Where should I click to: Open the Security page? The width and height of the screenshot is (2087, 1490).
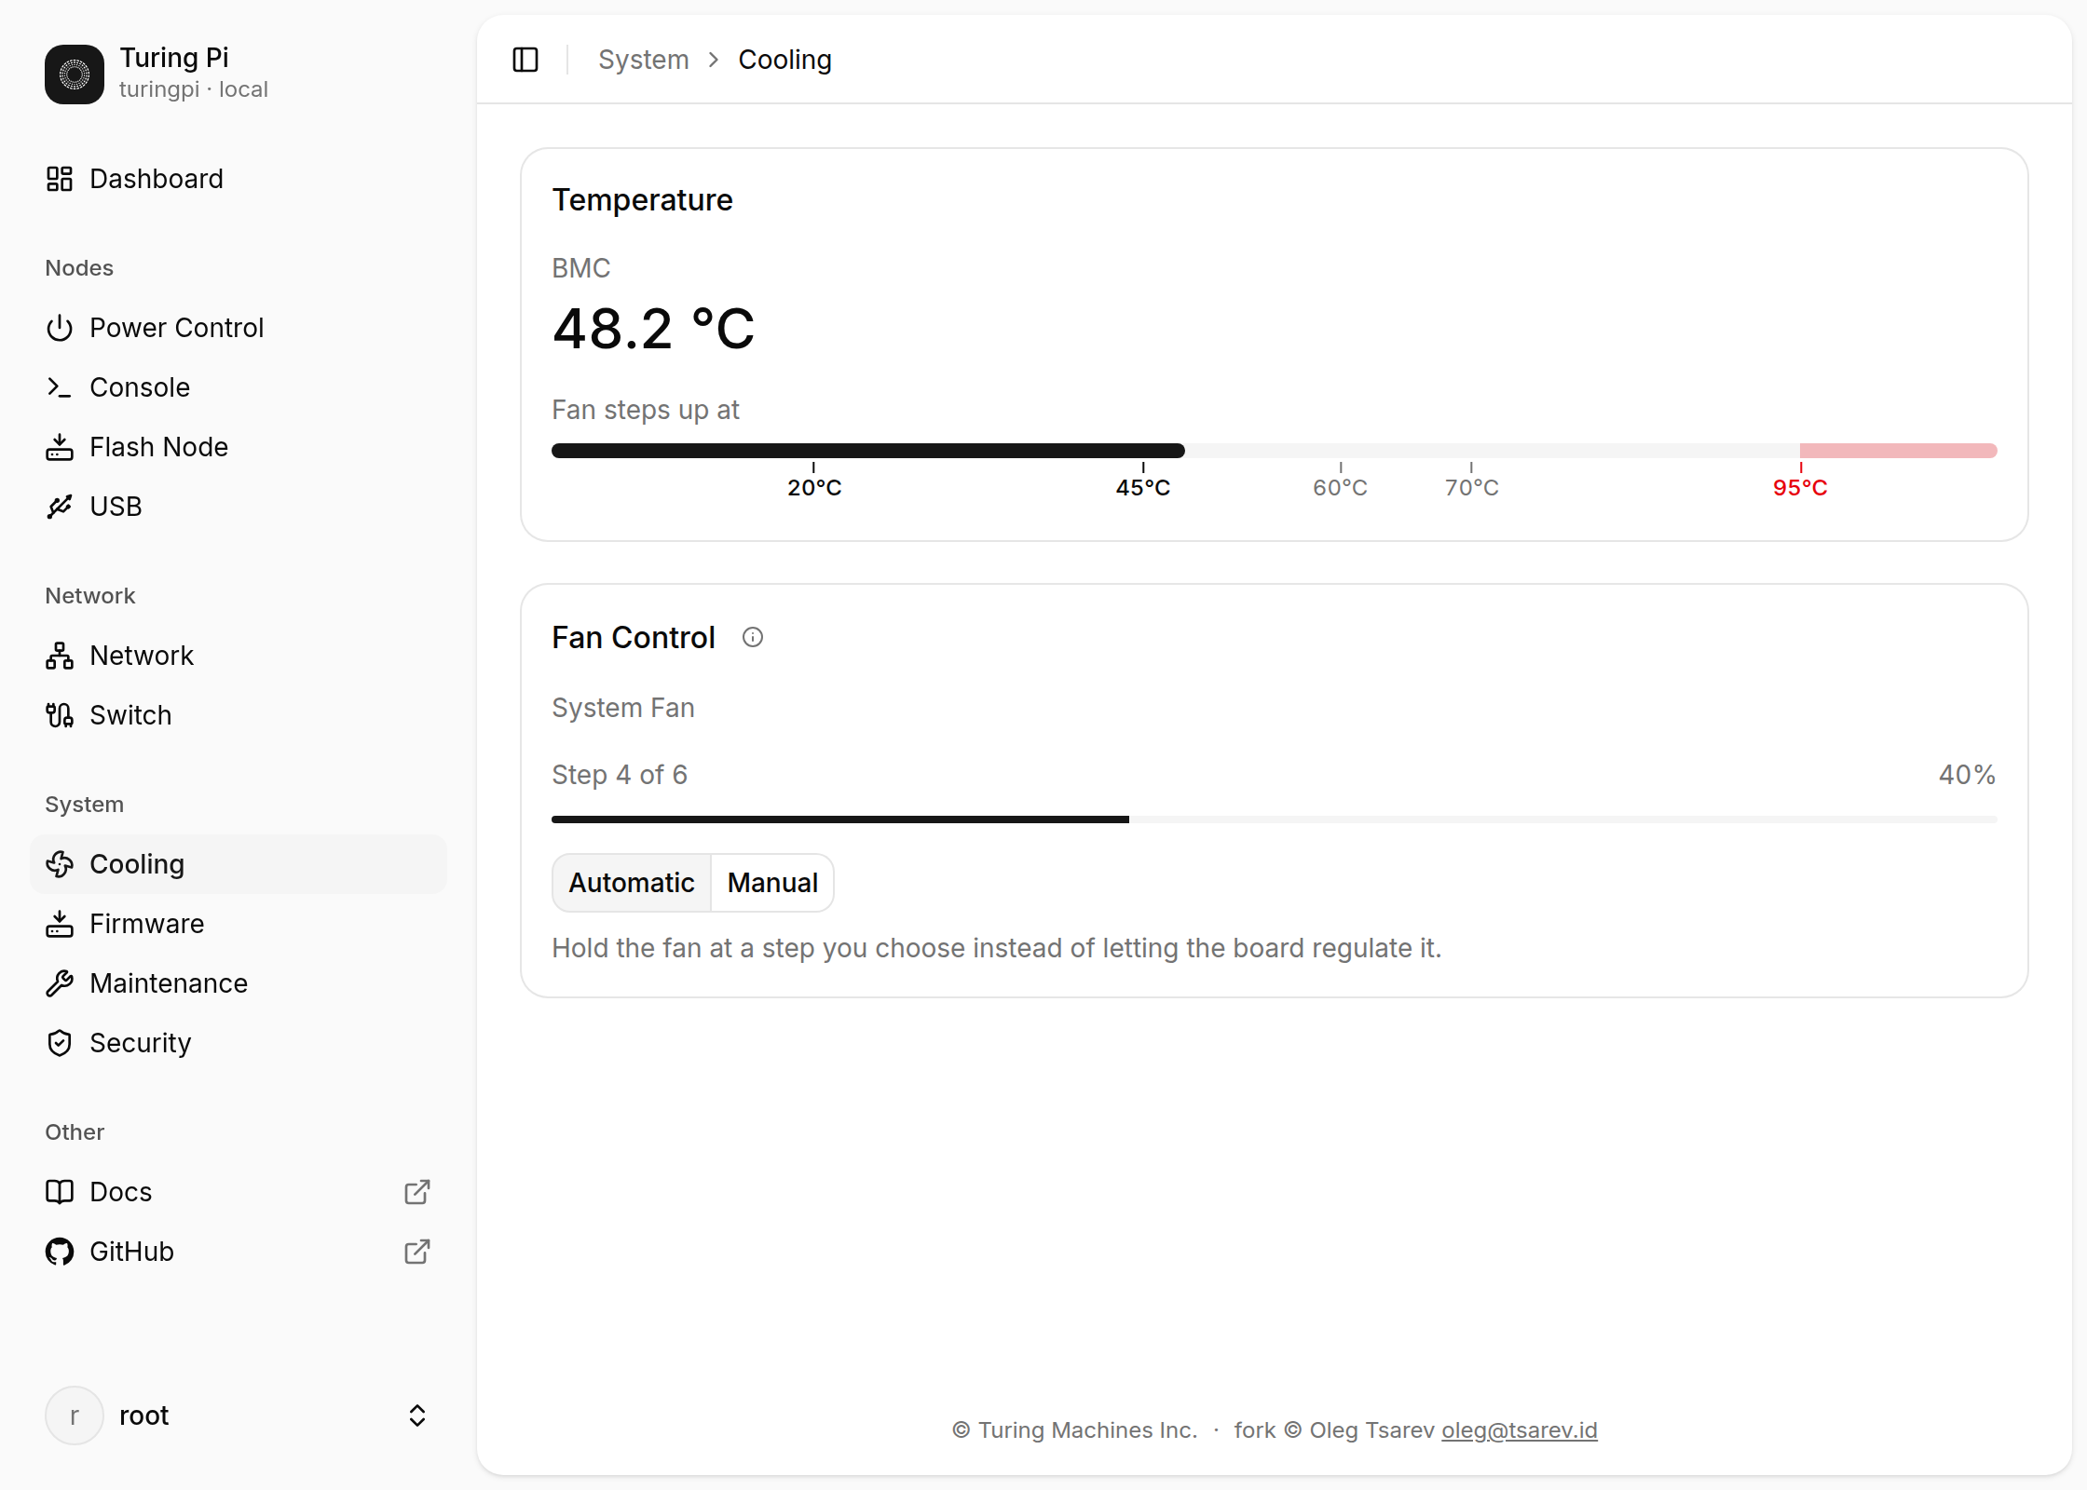coord(239,1043)
